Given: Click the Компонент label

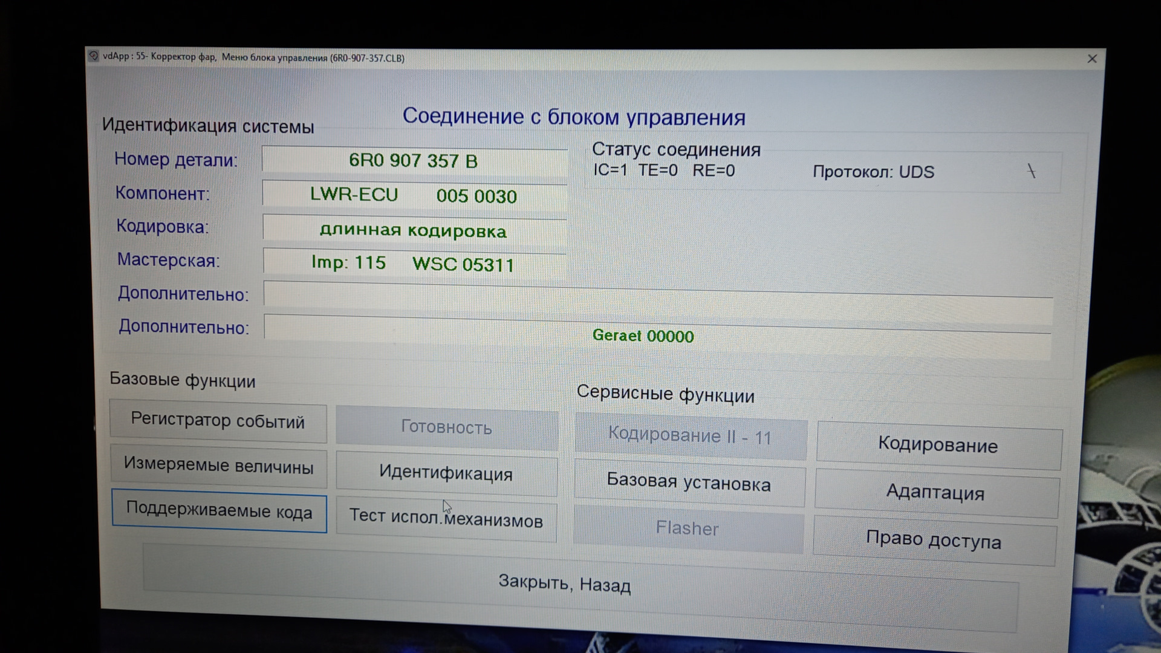Looking at the screenshot, I should tap(163, 193).
